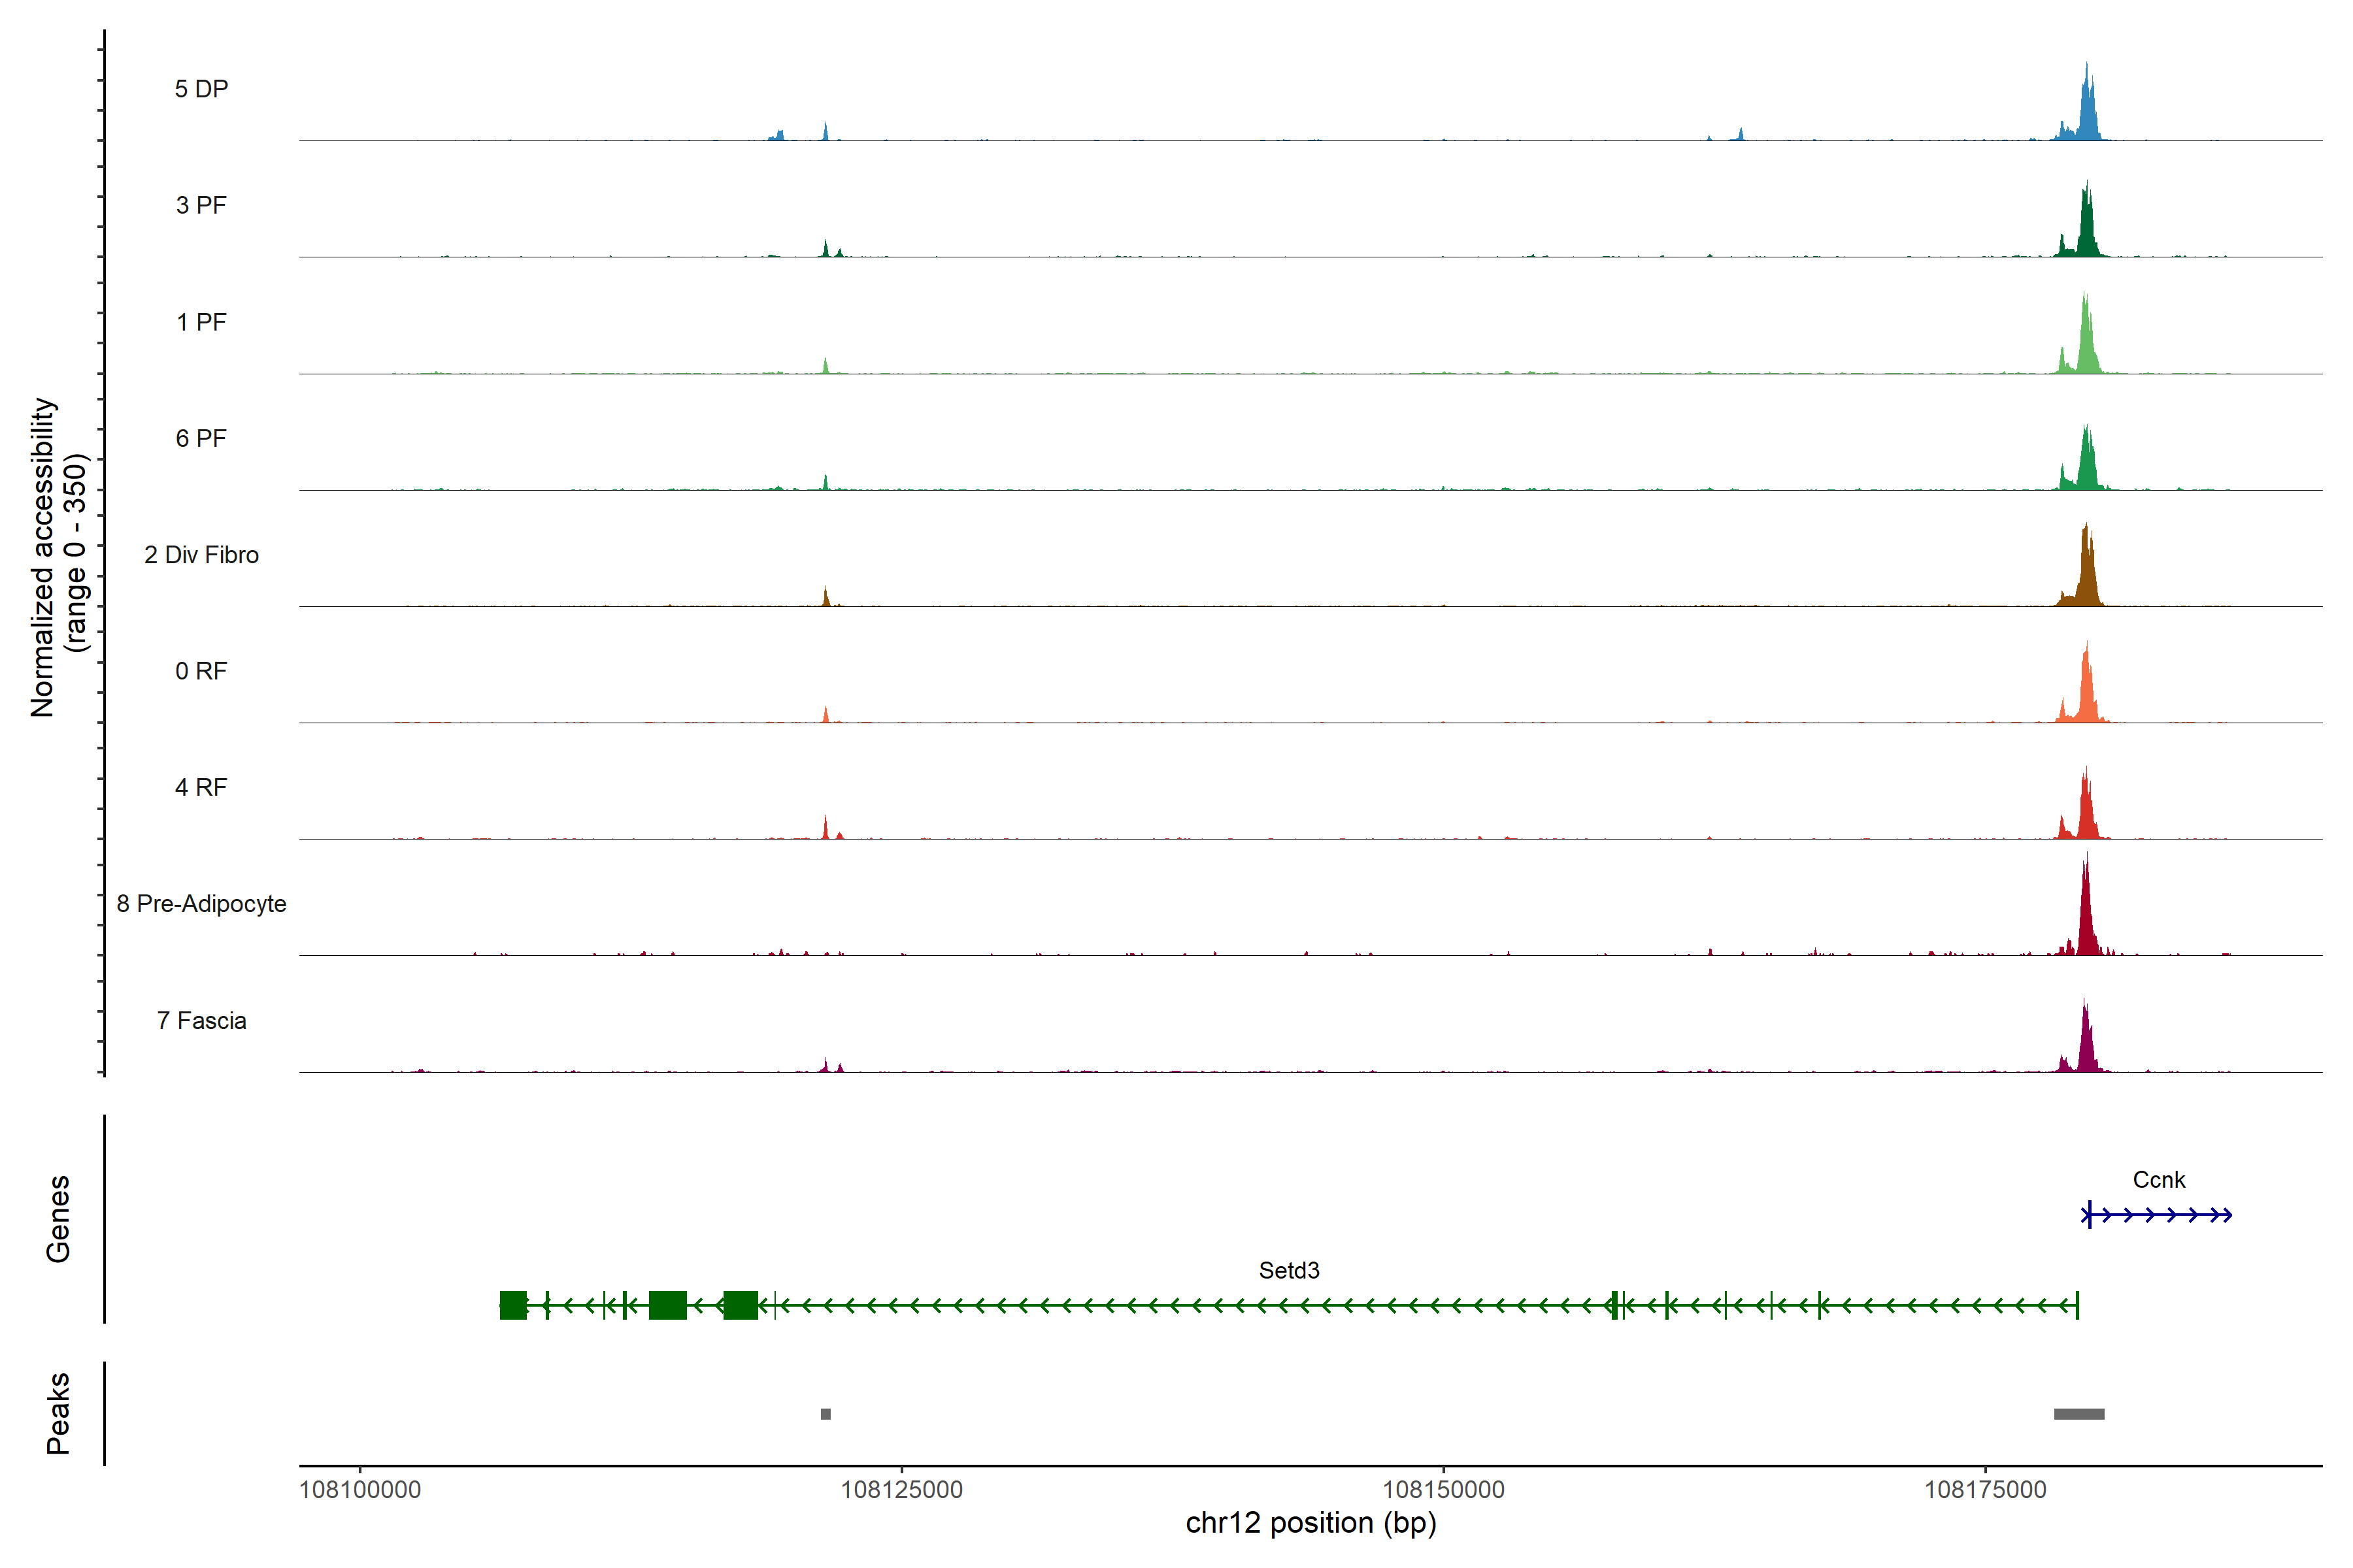Image resolution: width=2353 pixels, height=1568 pixels.
Task: Click the Setd3 gene name
Action: click(x=1288, y=1270)
